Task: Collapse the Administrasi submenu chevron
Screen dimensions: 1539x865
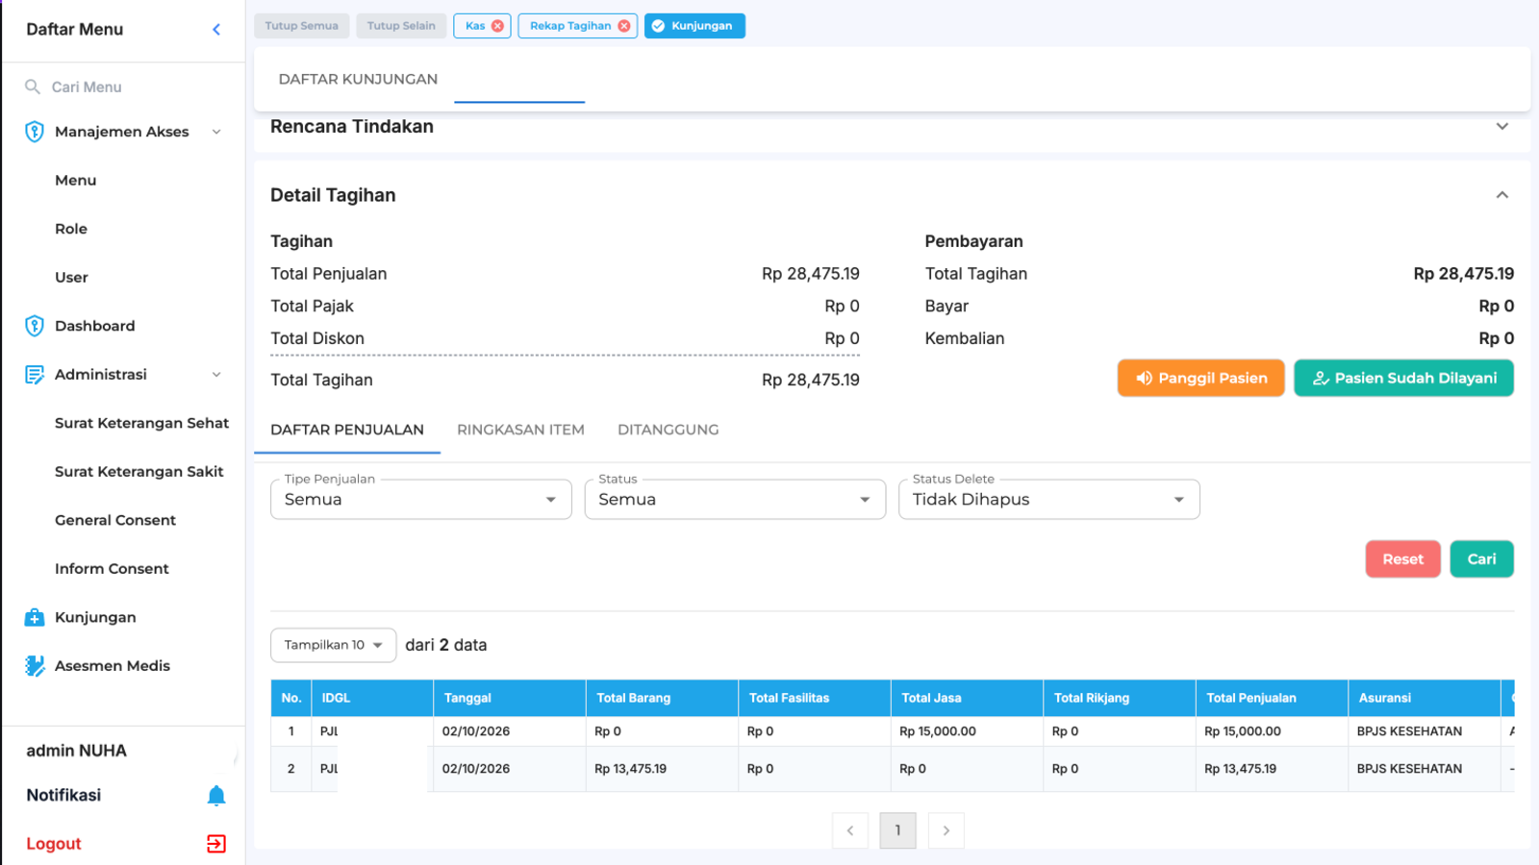Action: pyautogui.click(x=216, y=375)
